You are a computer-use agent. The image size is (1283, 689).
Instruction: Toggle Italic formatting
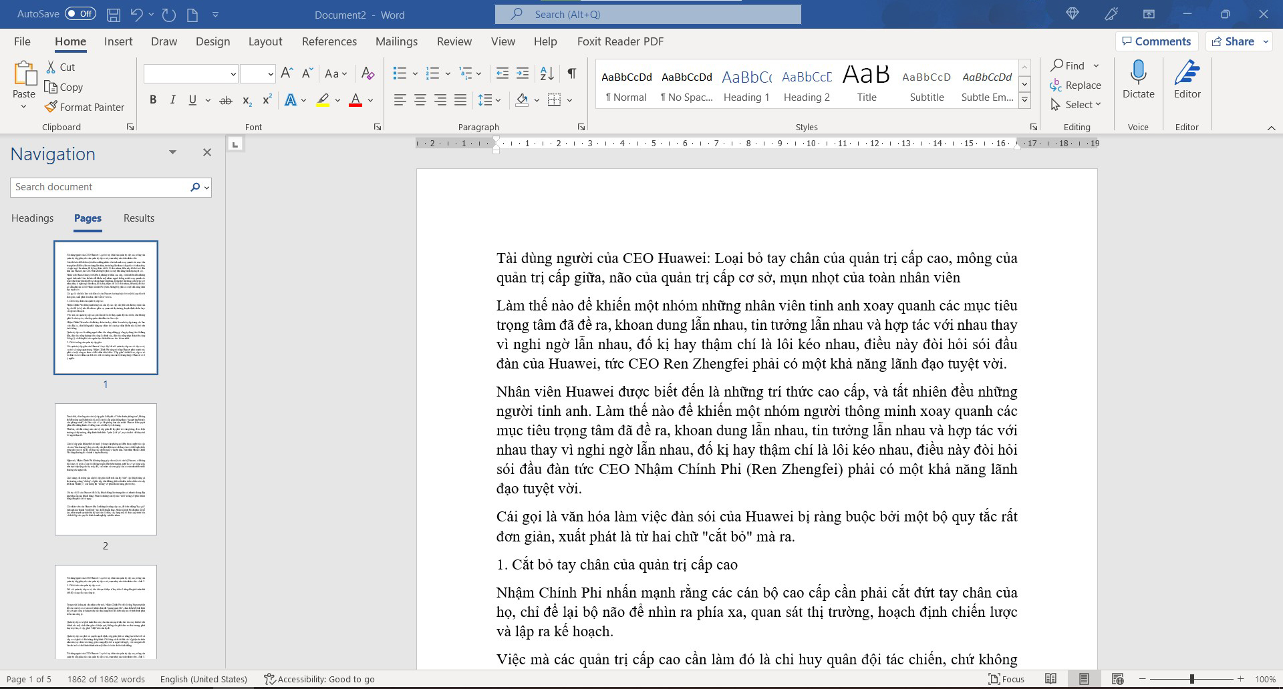[x=172, y=100]
